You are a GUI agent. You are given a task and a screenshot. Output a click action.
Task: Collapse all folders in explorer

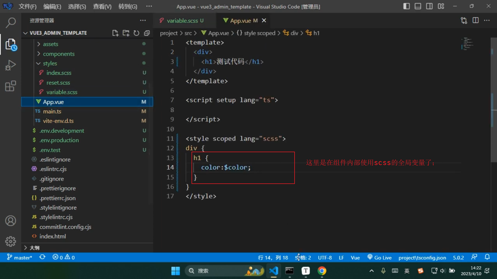pos(147,33)
